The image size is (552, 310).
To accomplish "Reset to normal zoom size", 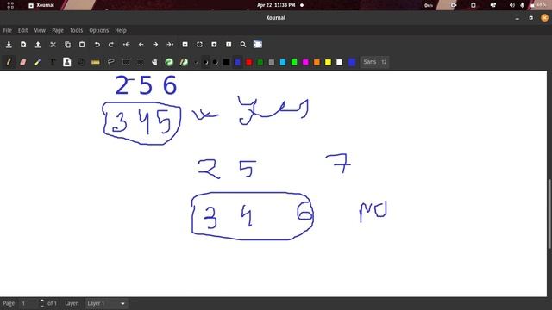I will coord(229,45).
